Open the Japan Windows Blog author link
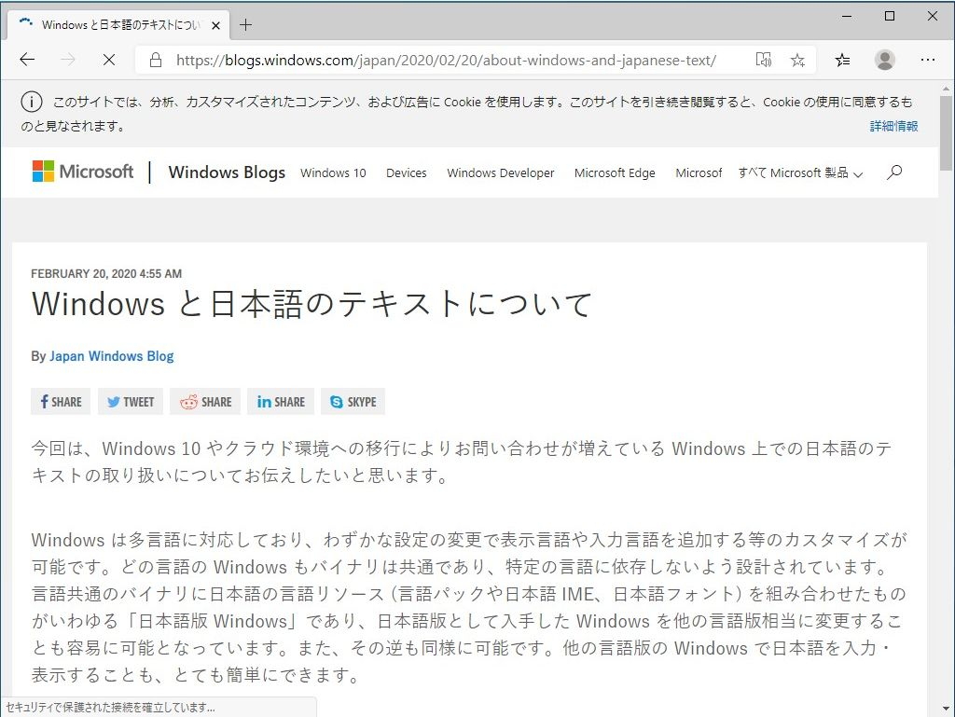 112,356
